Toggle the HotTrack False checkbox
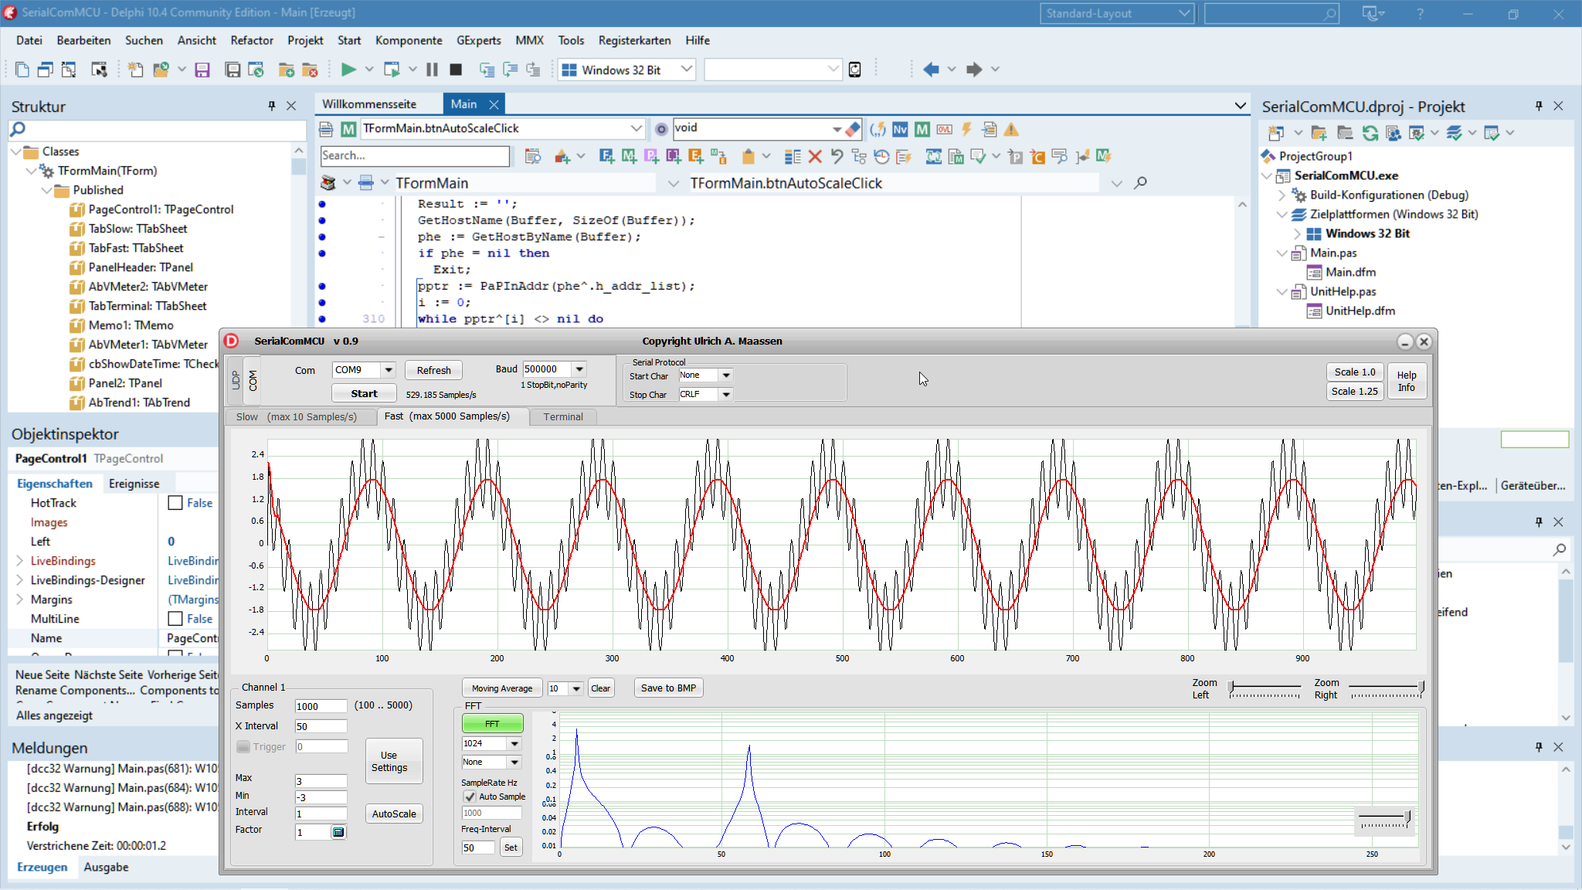Image resolution: width=1582 pixels, height=890 pixels. pos(175,503)
